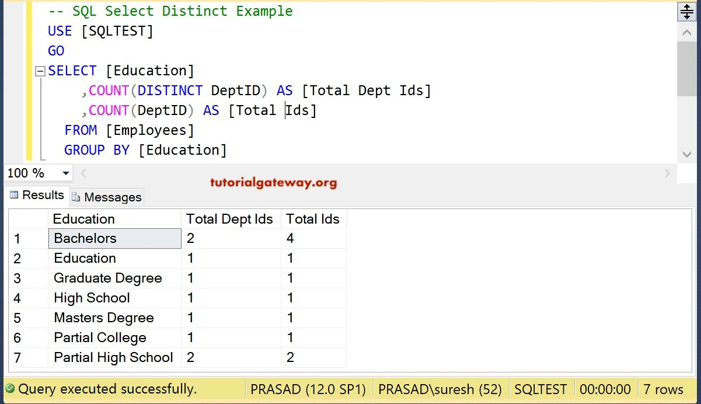Click the DISTINCT keyword in the query
Screen dimensions: 701x404
pyautogui.click(x=170, y=90)
